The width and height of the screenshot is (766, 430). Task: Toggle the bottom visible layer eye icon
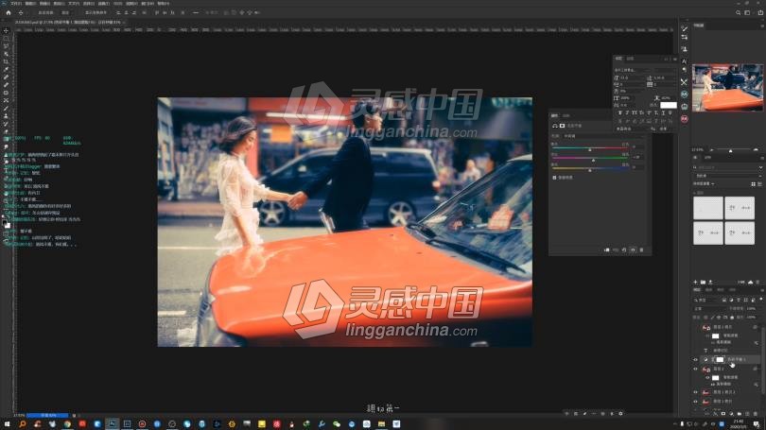click(696, 402)
